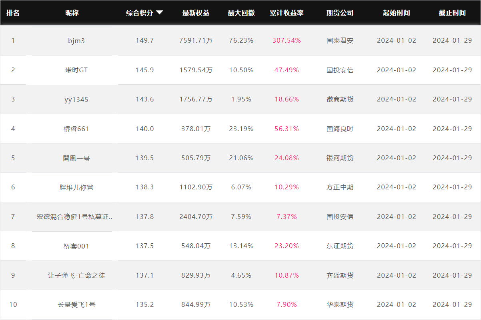Click the max drawdown 76.23%

click(x=241, y=41)
